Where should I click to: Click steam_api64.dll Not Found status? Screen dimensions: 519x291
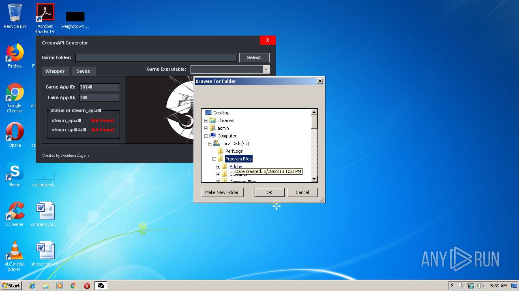click(103, 130)
